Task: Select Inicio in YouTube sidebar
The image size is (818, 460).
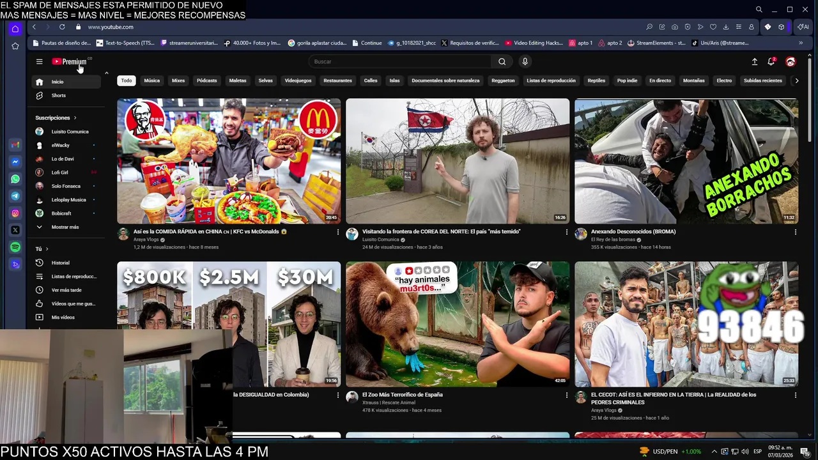Action: click(x=66, y=82)
